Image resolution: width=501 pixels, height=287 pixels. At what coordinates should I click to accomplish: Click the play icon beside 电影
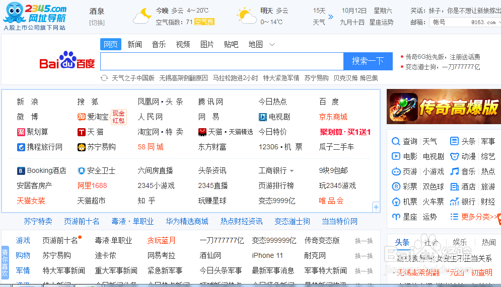[396, 156]
